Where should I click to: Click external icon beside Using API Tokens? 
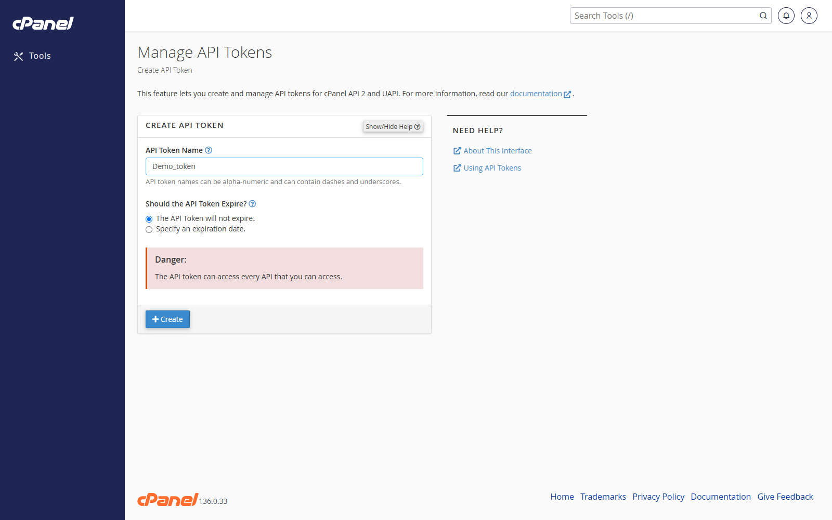[457, 168]
